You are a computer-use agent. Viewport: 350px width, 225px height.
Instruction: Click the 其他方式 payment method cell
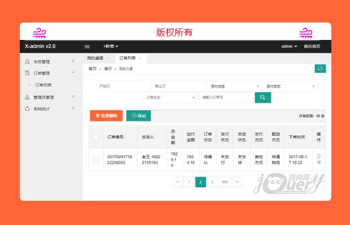coord(259,160)
